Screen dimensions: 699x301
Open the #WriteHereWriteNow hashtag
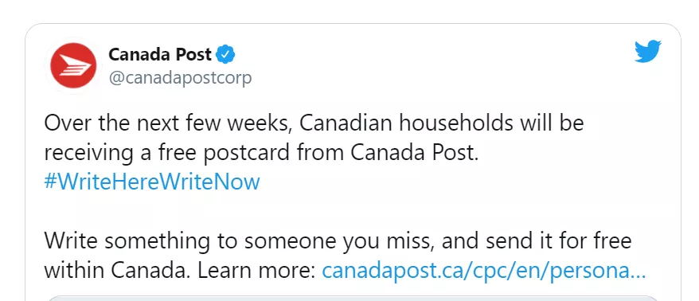pos(152,182)
